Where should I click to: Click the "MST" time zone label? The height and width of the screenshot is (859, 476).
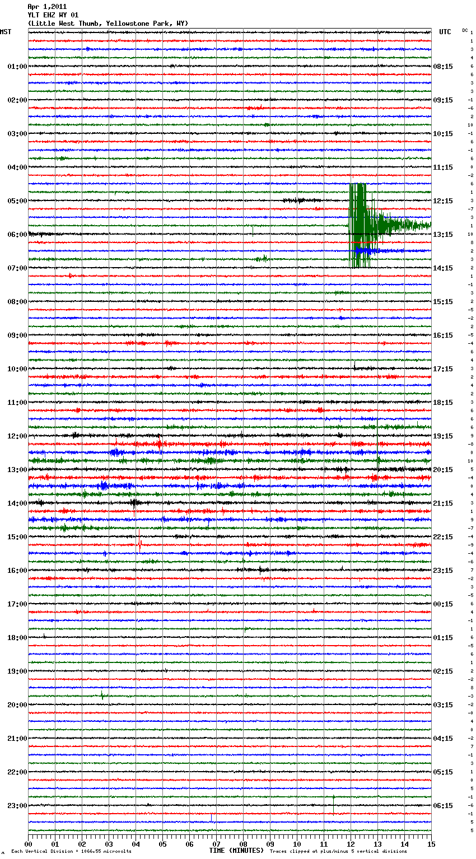(6, 32)
